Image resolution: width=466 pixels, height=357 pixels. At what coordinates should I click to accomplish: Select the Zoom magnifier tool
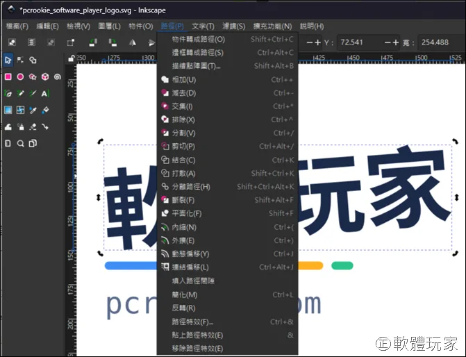20,144
